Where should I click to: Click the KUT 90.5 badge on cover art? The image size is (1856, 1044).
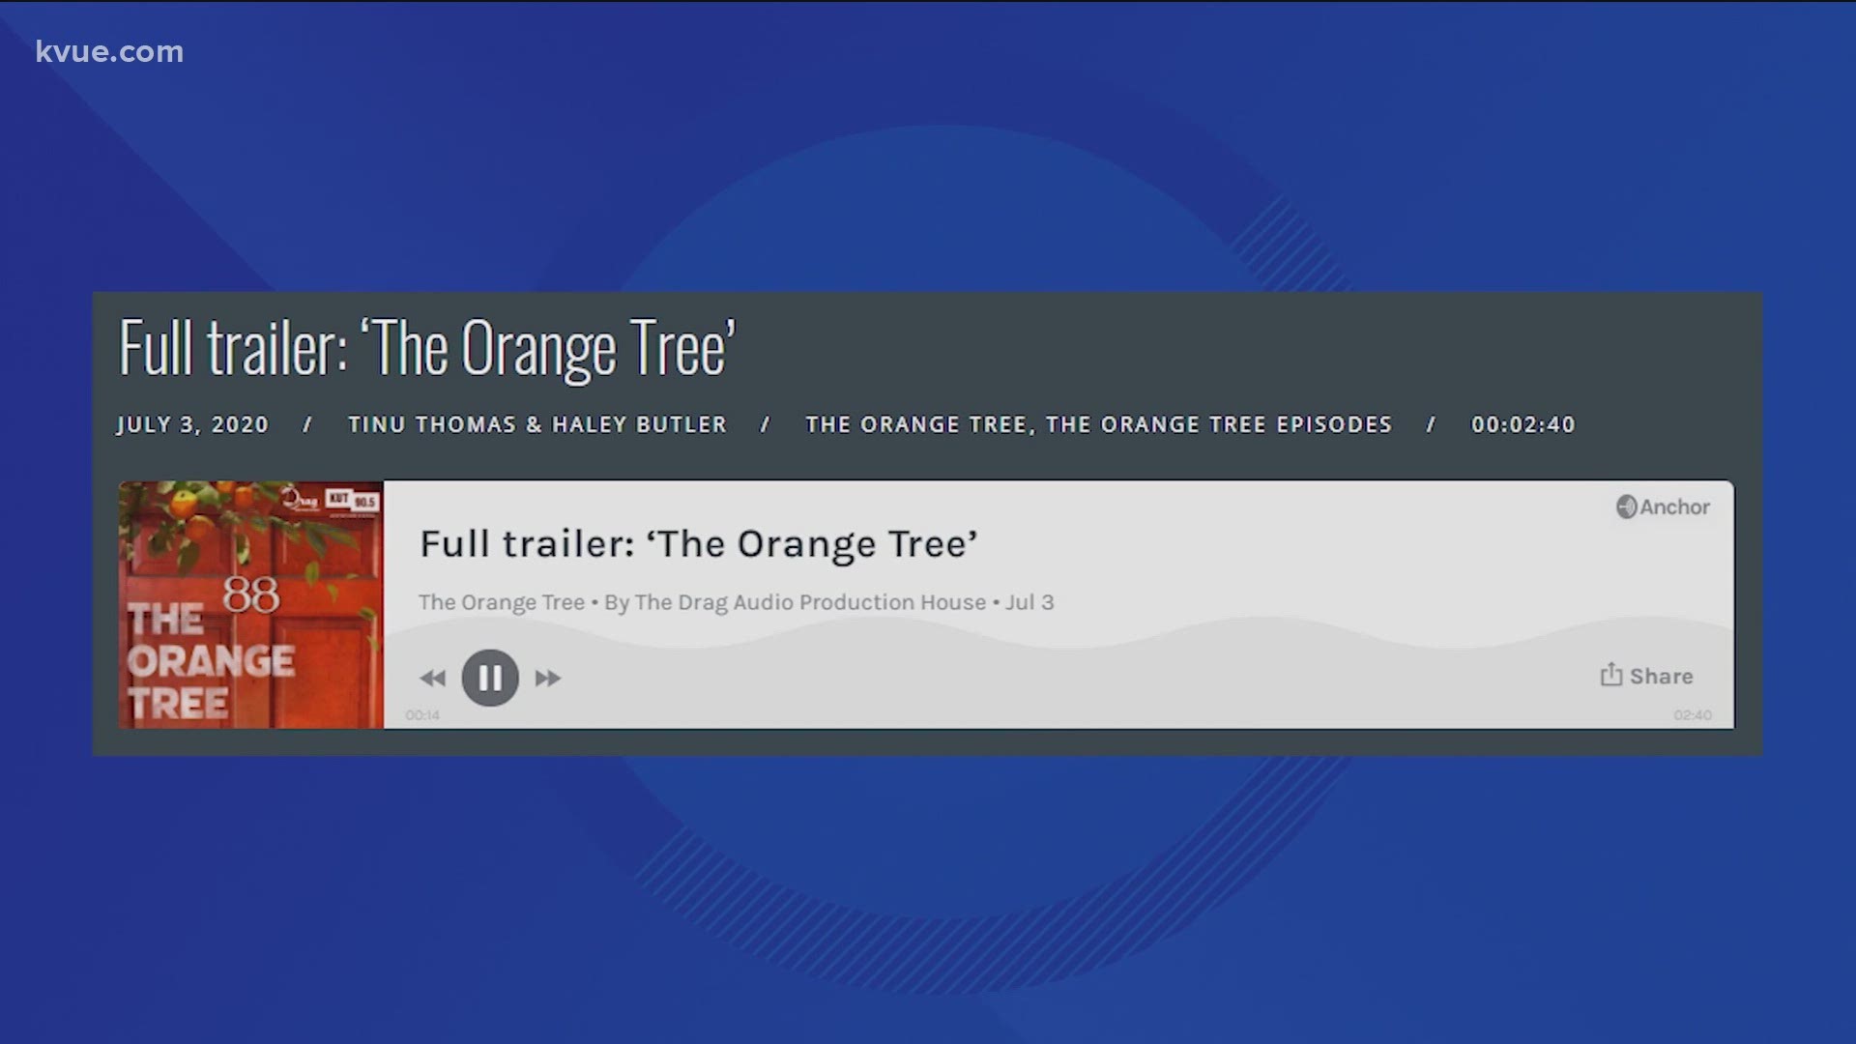[353, 500]
